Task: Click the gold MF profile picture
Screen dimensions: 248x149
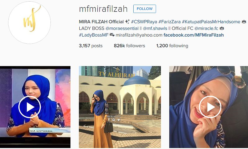Action: (x=29, y=23)
